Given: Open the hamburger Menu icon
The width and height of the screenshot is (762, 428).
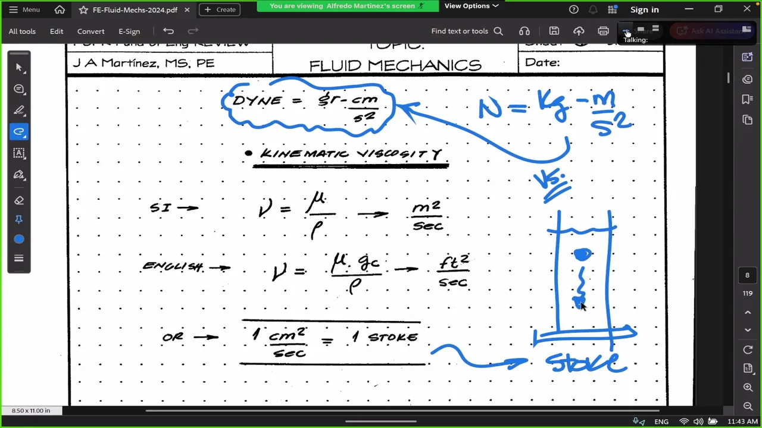Looking at the screenshot, I should [x=13, y=10].
